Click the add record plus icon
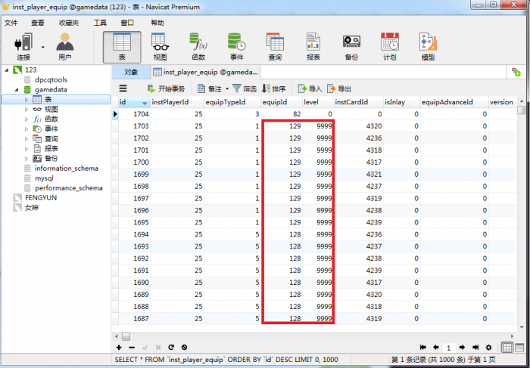The height and width of the screenshot is (368, 530). [x=119, y=348]
